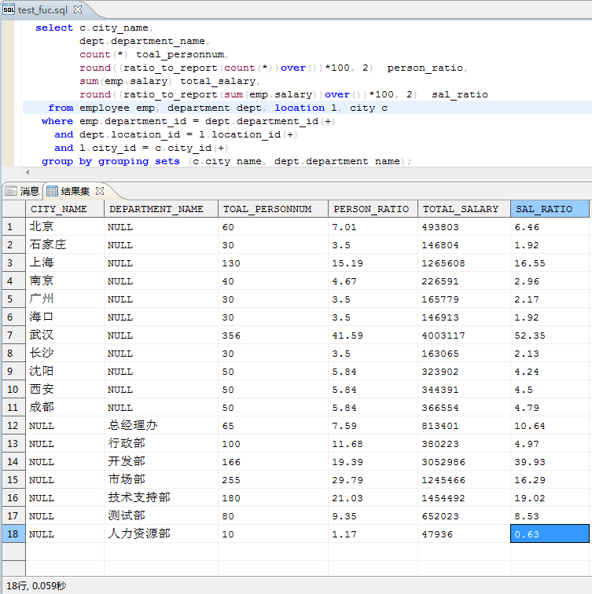
Task: Click the 结果集 grid icon
Action: tap(53, 191)
